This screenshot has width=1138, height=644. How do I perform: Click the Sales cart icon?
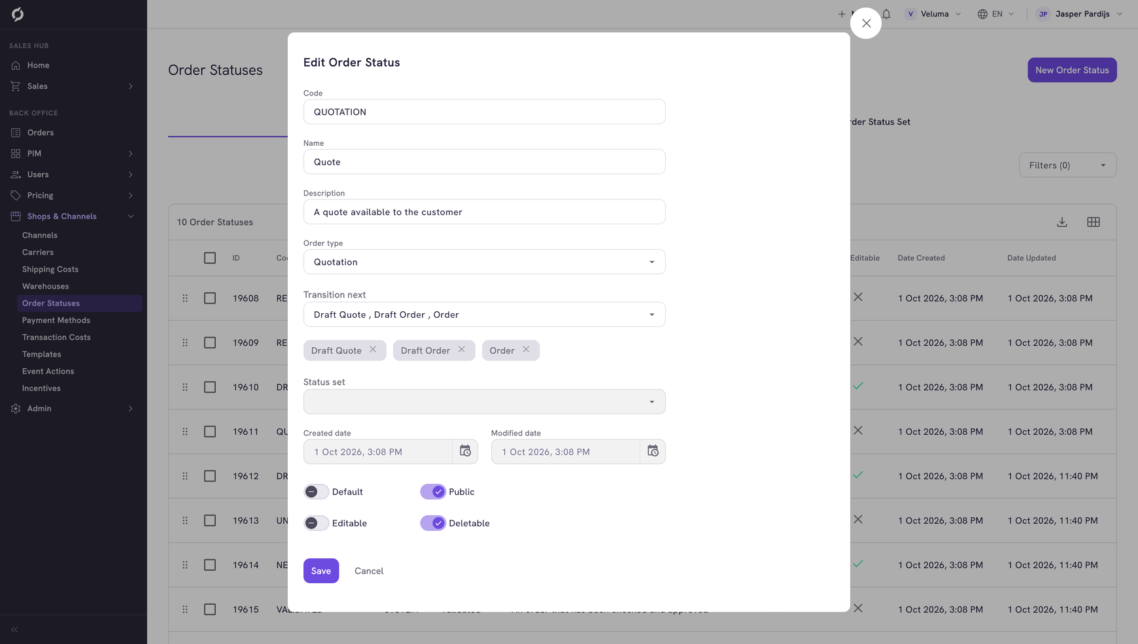click(x=16, y=86)
